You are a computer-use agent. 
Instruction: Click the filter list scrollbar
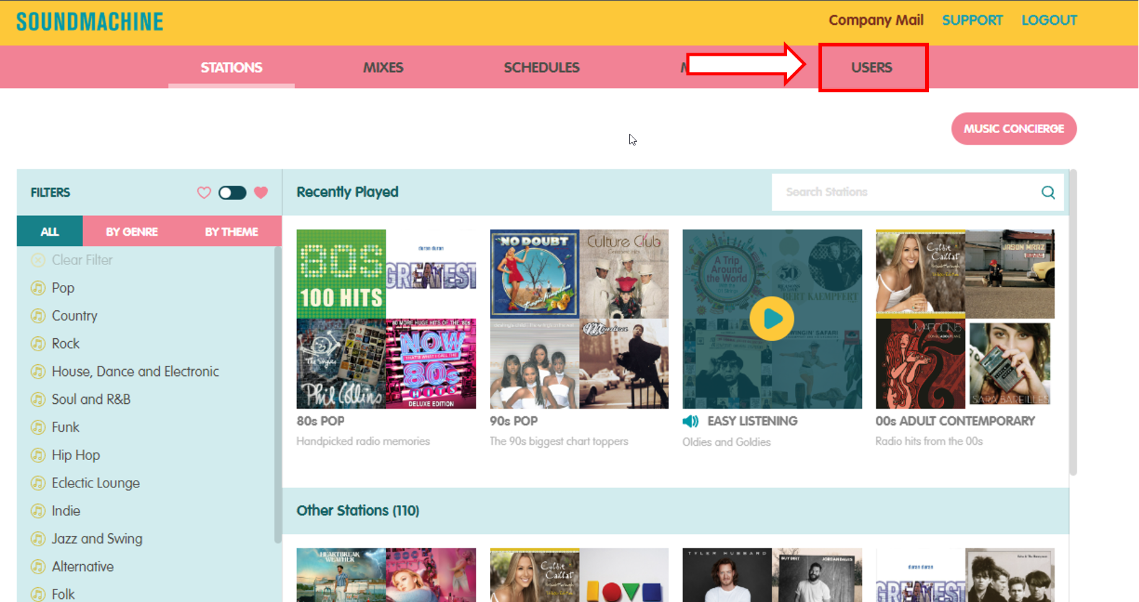pos(278,394)
